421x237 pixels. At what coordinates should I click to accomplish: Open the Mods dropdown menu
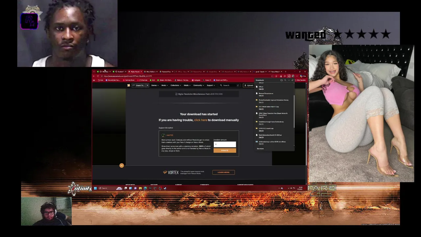click(x=164, y=85)
